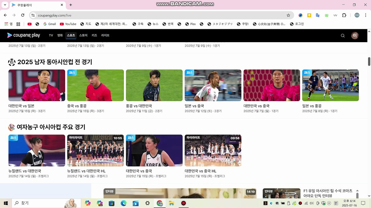Open a new browser tab

point(70,5)
